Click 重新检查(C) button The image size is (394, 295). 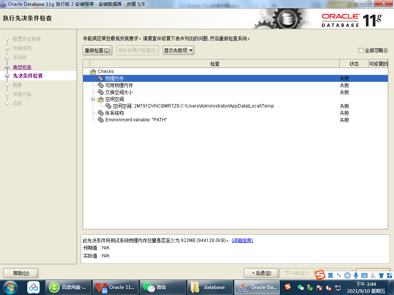pyautogui.click(x=97, y=50)
